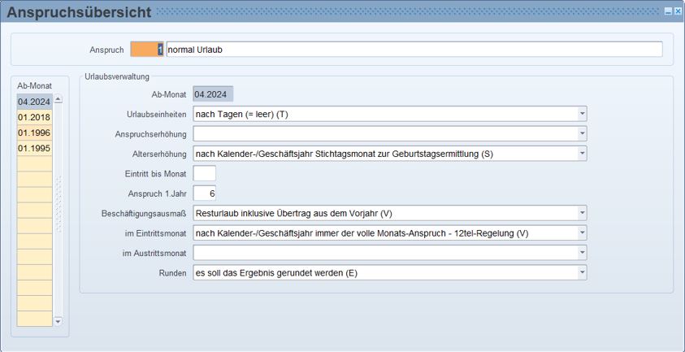This screenshot has width=685, height=352.
Task: Open the Alterserhöhung combo box
Action: coord(582,154)
